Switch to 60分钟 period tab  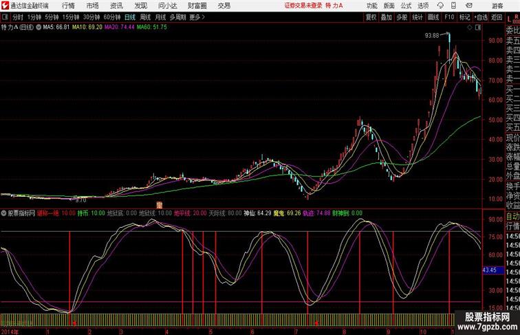tap(111, 17)
